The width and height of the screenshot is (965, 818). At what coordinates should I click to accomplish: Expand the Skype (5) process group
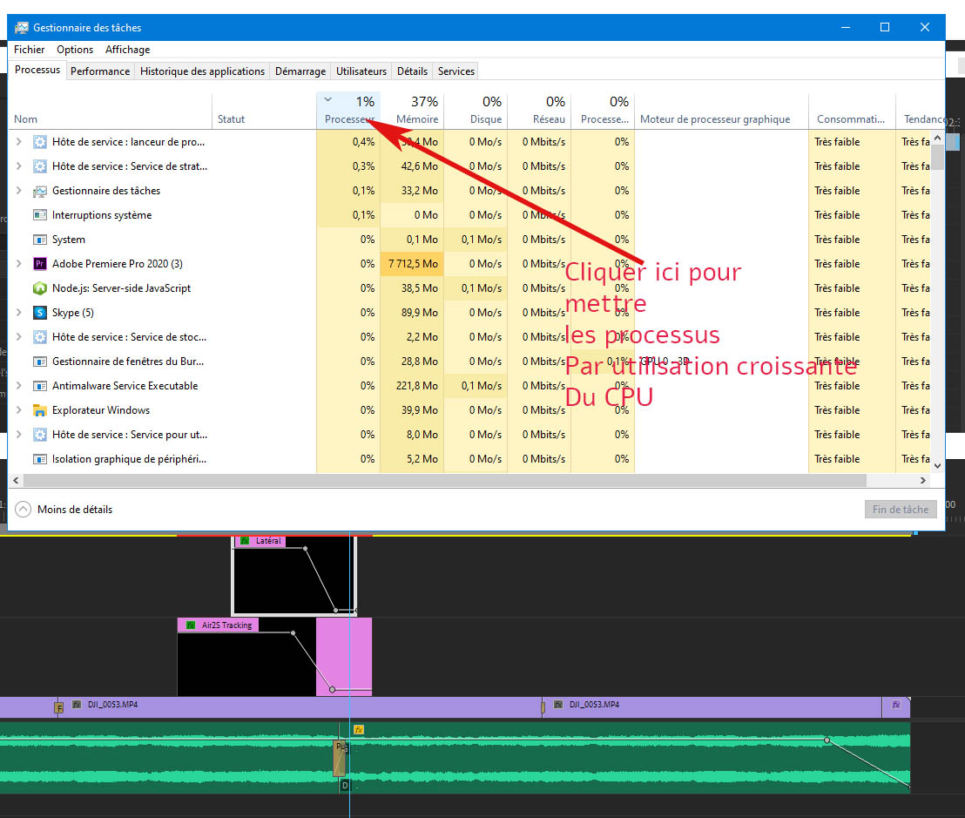[x=19, y=313]
